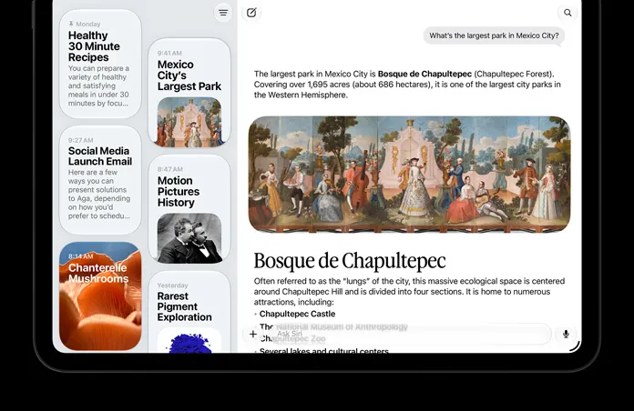Open the Social Media Launch Email card
The image size is (634, 411).
100,180
